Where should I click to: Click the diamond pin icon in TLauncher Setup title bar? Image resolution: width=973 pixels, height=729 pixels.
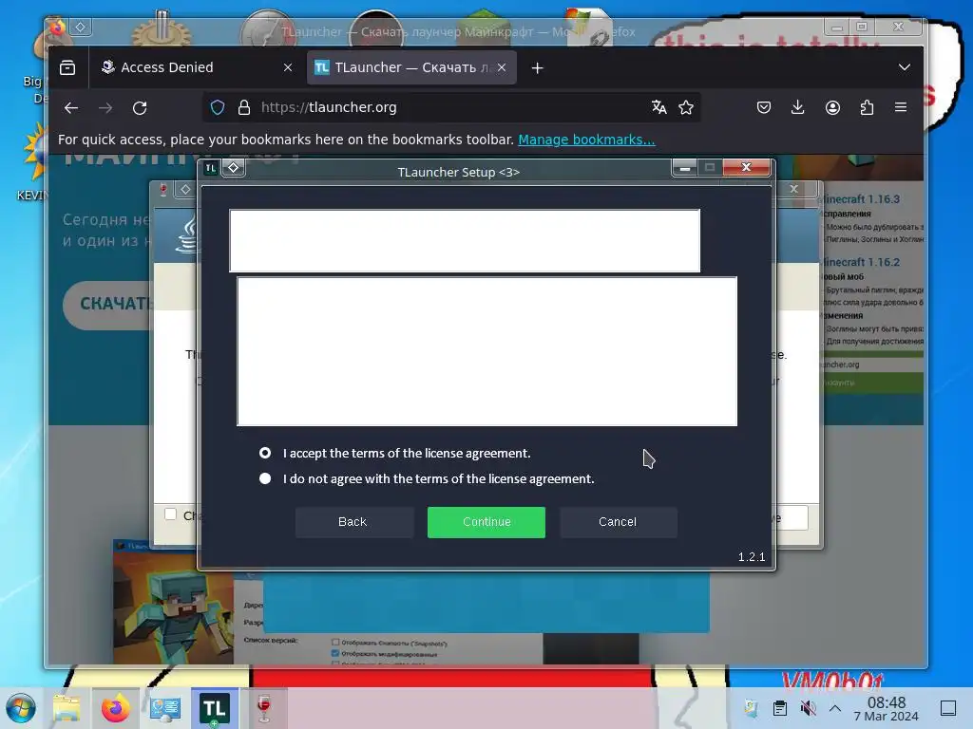tap(234, 167)
